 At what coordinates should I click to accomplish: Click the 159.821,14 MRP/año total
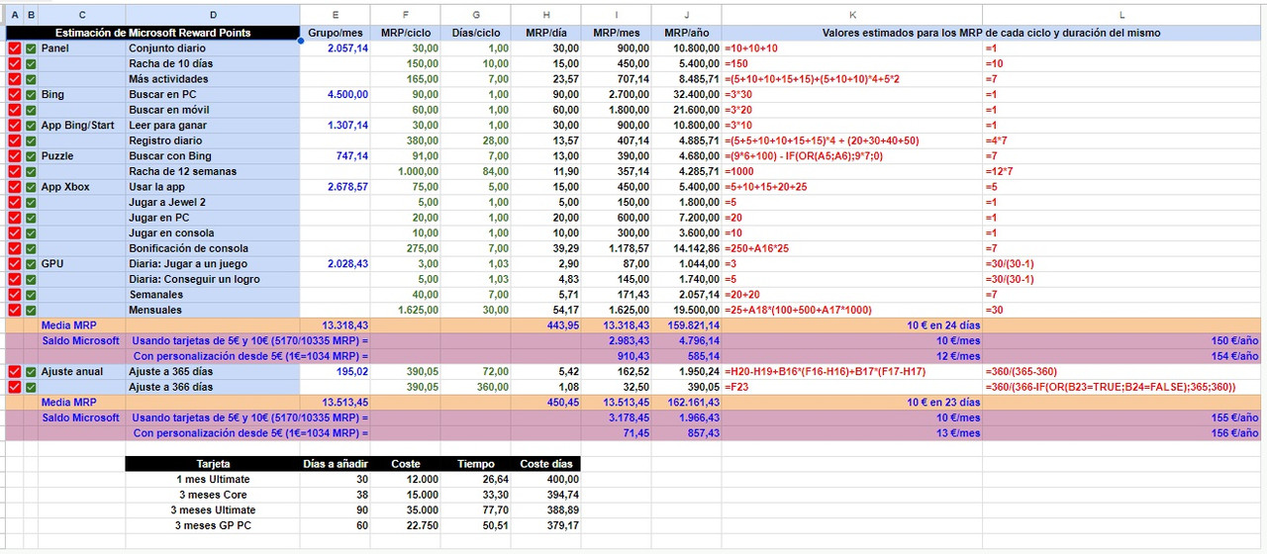click(x=687, y=325)
